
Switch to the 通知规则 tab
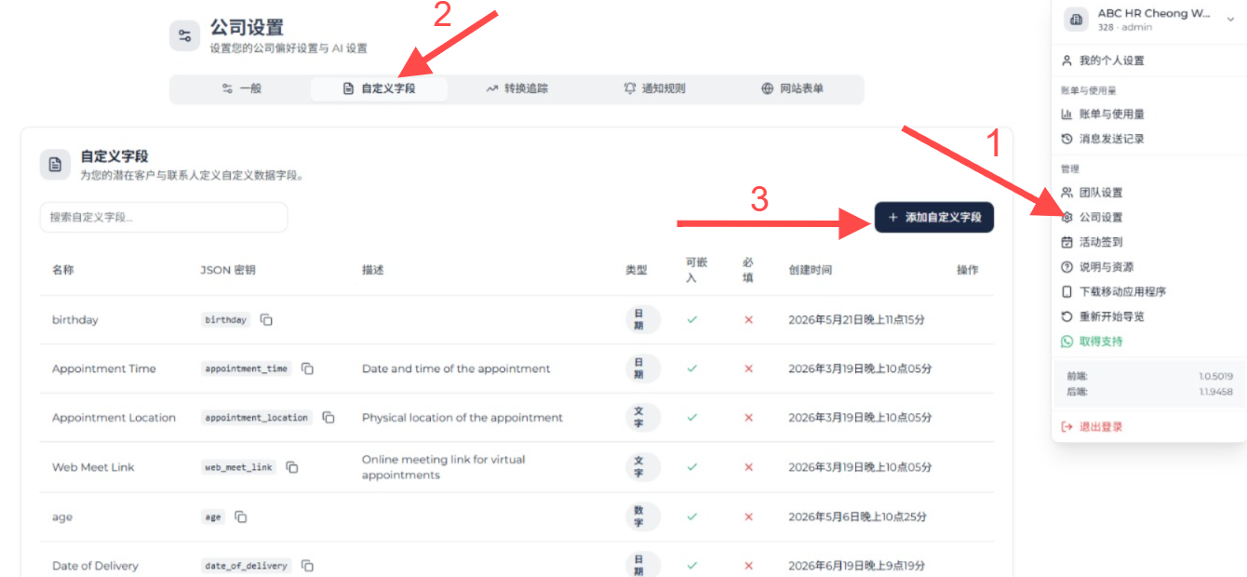[x=654, y=89]
